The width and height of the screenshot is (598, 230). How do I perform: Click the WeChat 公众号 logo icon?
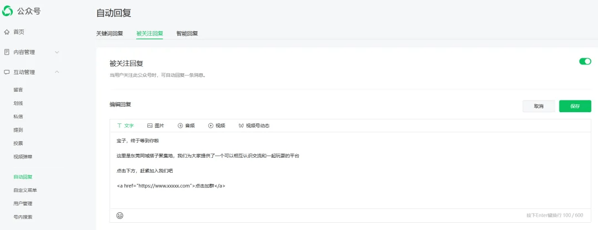coord(8,11)
